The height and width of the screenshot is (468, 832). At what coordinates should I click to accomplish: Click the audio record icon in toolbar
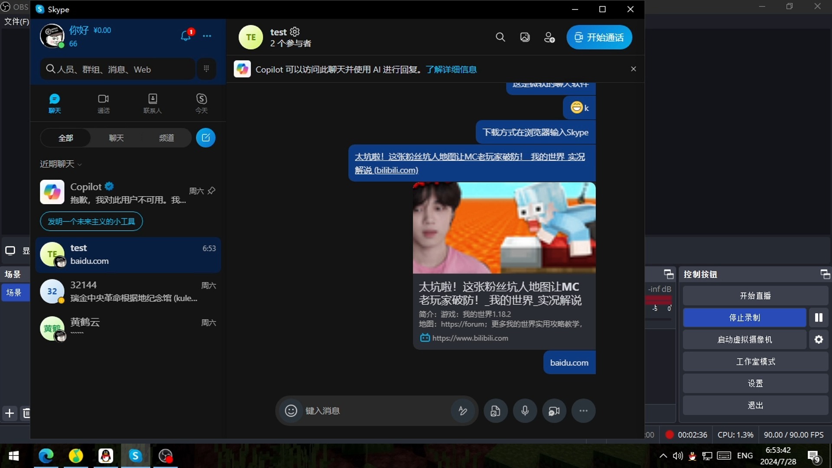pyautogui.click(x=524, y=410)
